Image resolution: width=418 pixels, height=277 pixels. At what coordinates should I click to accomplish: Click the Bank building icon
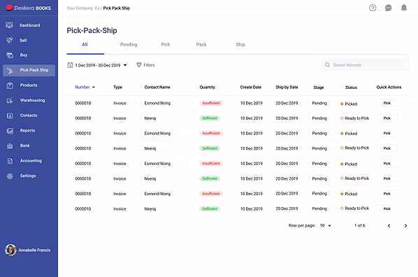(x=10, y=145)
